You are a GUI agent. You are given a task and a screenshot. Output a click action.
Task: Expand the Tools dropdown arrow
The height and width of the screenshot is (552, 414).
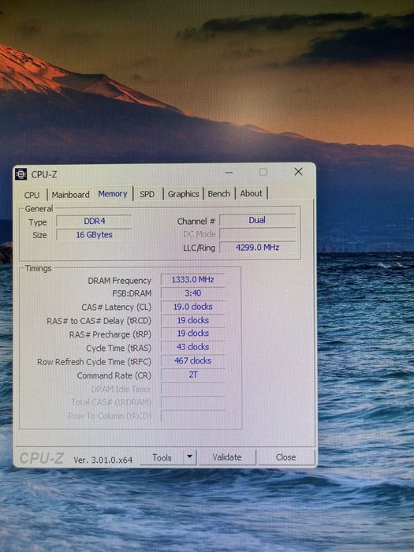click(190, 457)
